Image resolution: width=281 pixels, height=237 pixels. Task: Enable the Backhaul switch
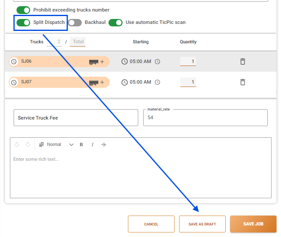point(75,23)
